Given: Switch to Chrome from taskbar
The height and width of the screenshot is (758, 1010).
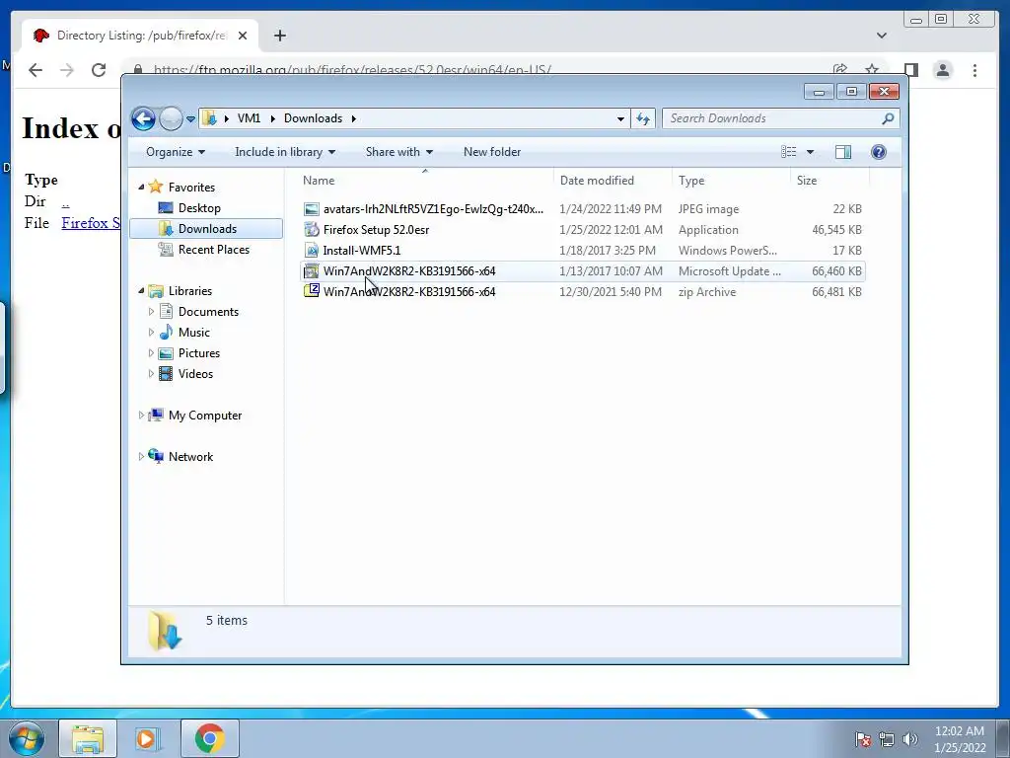Looking at the screenshot, I should (x=210, y=738).
